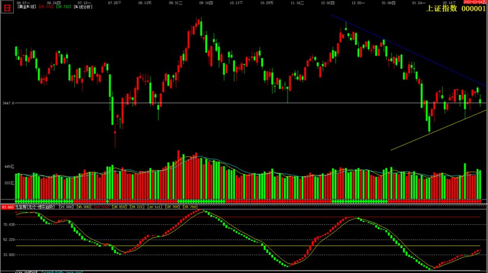Click the 222亿 volume axis label

coord(10,183)
